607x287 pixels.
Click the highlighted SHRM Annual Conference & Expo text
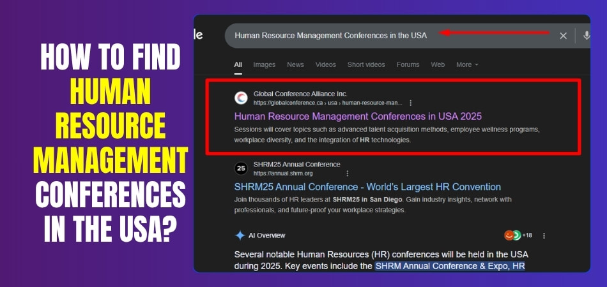point(449,266)
